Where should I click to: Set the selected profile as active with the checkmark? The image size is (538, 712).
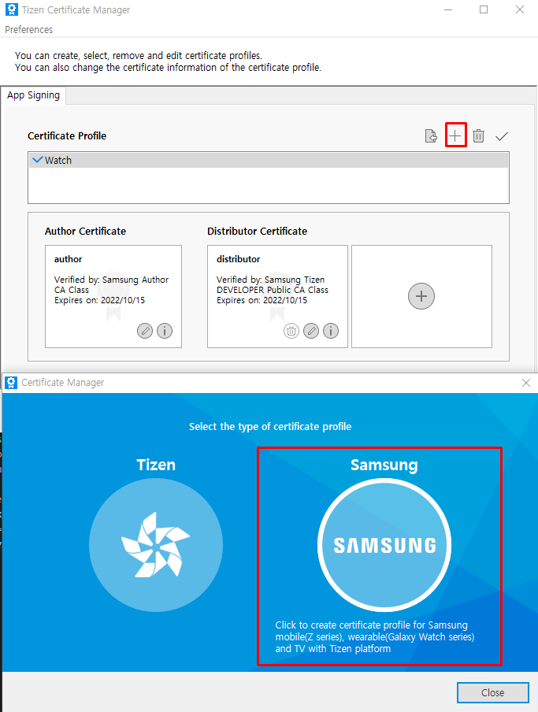pyautogui.click(x=501, y=136)
